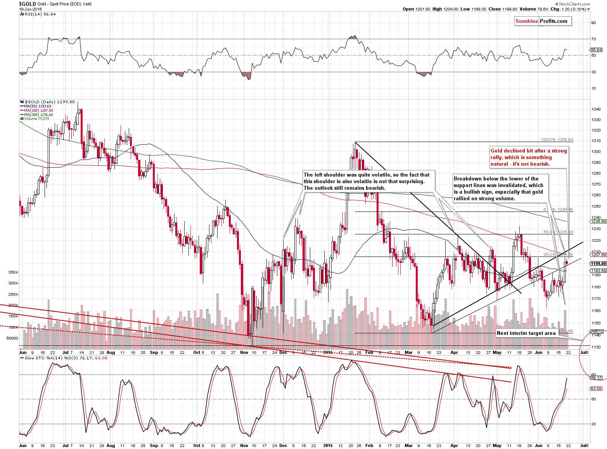Click the $GOLD (Daily) 1199.80 legend entry
Viewport: 607px width, 449px height.
click(47, 102)
